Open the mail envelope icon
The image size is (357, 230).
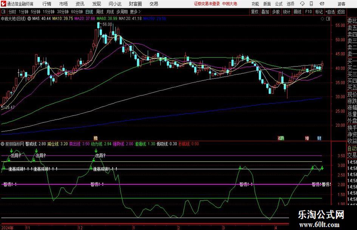click(322, 4)
